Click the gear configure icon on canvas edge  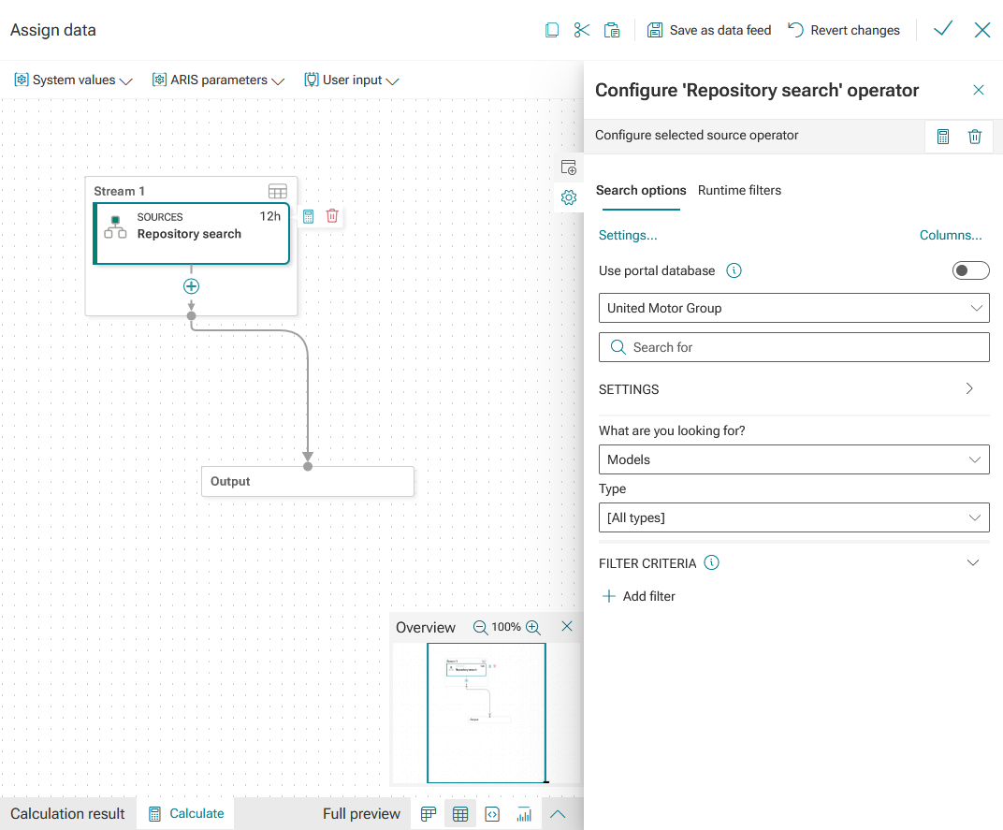click(568, 197)
